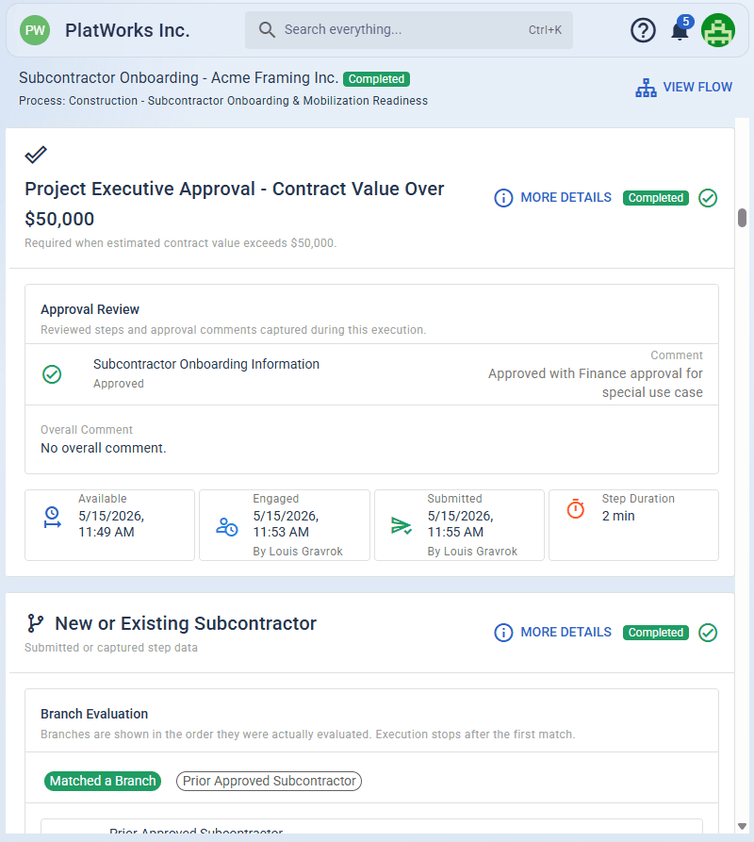The image size is (754, 842).
Task: Click info icon beside Project Executive Approval
Action: [503, 198]
